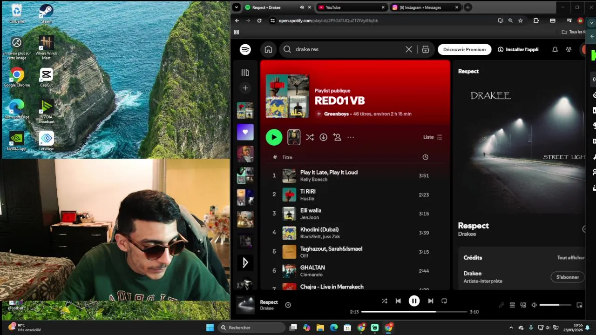
Task: Open playlist more options (three dots)
Action: (x=351, y=137)
